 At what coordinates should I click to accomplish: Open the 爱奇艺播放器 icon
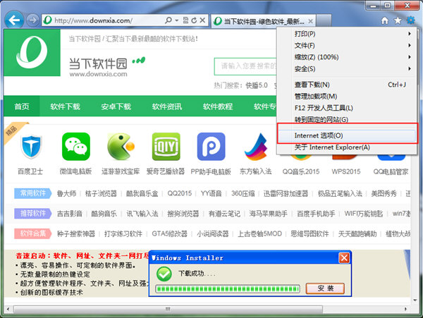coord(166,147)
